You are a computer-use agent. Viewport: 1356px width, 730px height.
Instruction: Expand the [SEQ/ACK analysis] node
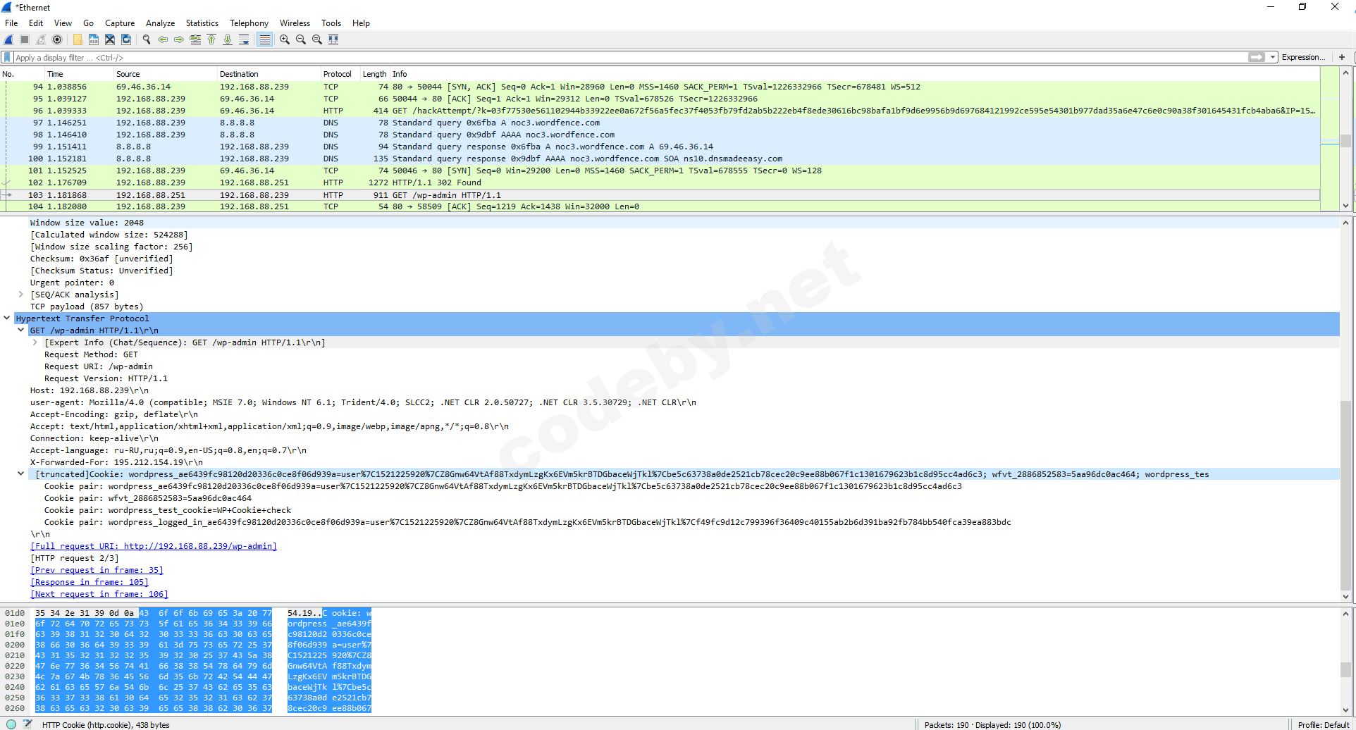21,295
